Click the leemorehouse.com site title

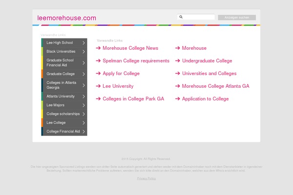click(67, 18)
